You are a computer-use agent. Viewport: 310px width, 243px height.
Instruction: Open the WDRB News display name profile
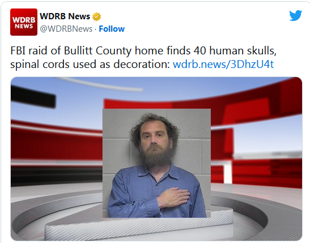point(65,16)
